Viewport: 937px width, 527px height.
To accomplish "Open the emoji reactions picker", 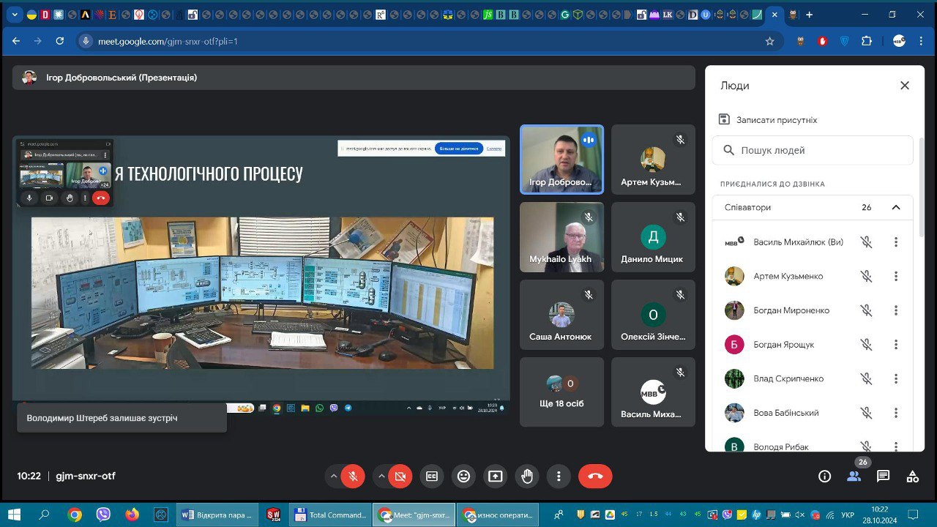I will point(463,476).
